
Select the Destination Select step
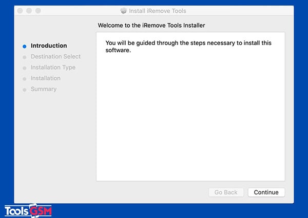pyautogui.click(x=55, y=57)
